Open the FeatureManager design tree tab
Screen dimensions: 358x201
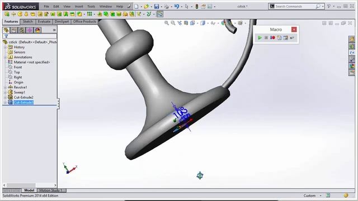[x=6, y=30]
